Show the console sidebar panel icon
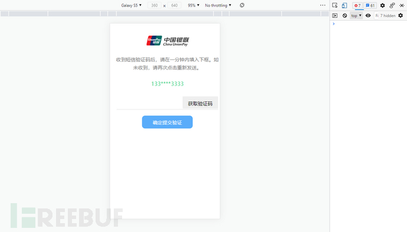Image resolution: width=407 pixels, height=232 pixels. [x=335, y=15]
